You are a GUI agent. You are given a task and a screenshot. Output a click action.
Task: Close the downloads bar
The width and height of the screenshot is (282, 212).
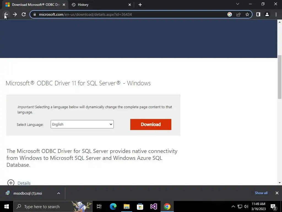[277, 193]
